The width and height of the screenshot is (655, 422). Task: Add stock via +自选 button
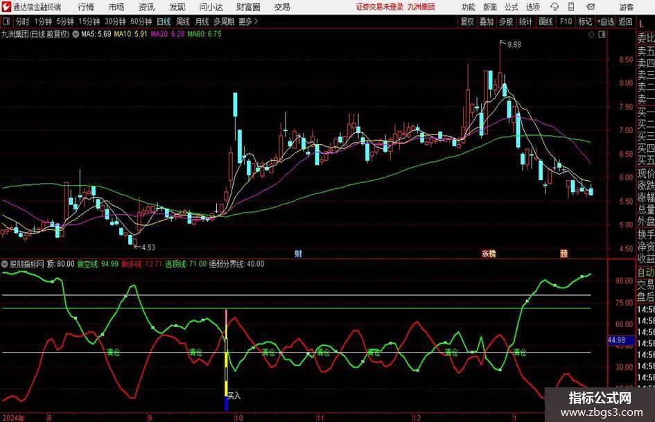606,21
